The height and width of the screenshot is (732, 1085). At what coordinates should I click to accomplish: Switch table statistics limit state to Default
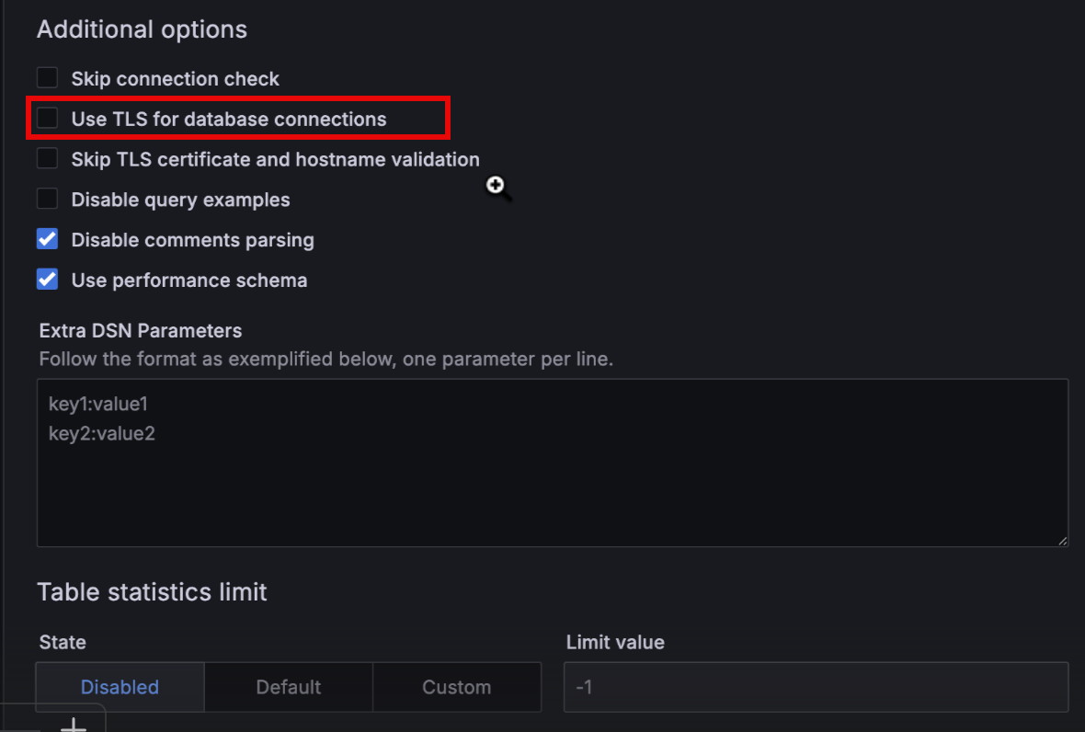tap(288, 686)
